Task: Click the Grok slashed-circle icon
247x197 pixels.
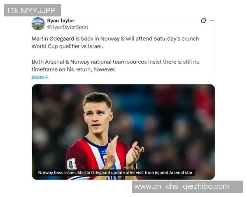Action: tap(203, 21)
